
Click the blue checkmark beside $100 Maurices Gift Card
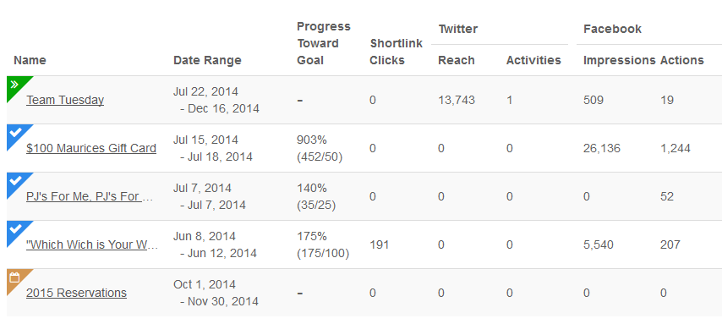pyautogui.click(x=15, y=133)
